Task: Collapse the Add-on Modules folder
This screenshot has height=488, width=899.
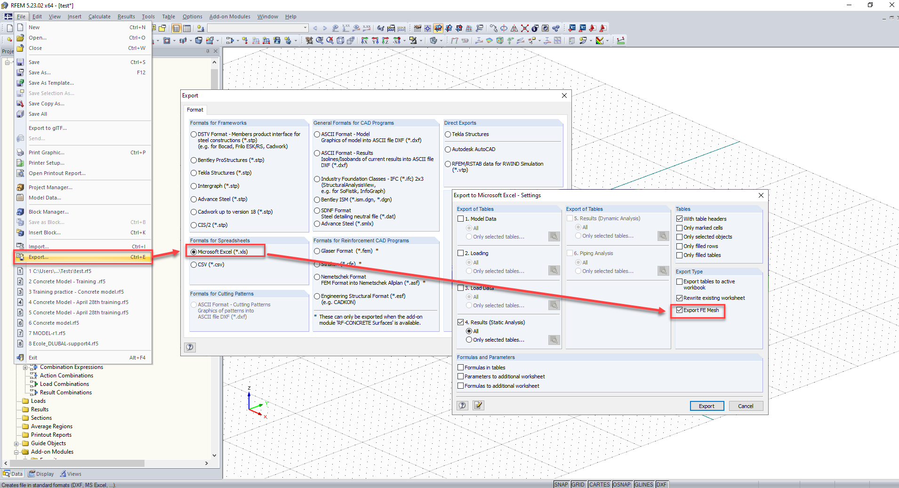Action: 16,452
